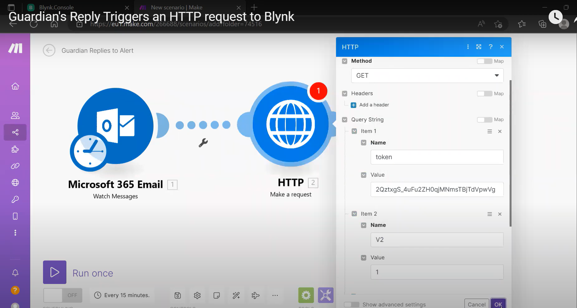Open scenario settings gear in controls
Image resolution: width=577 pixels, height=308 pixels.
click(x=197, y=295)
